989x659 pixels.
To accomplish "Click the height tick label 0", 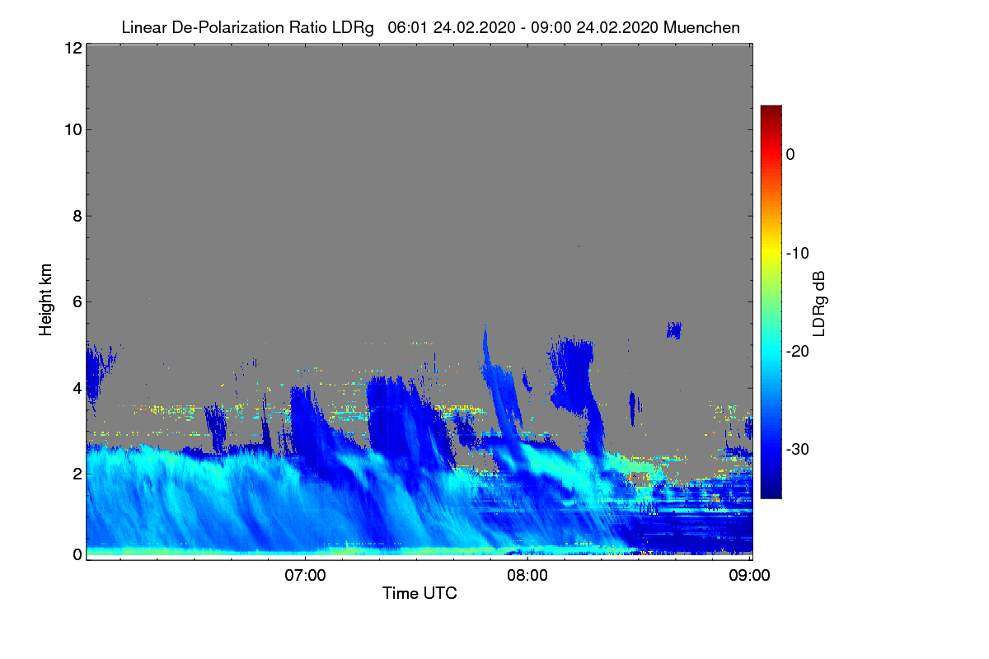I will click(x=77, y=554).
